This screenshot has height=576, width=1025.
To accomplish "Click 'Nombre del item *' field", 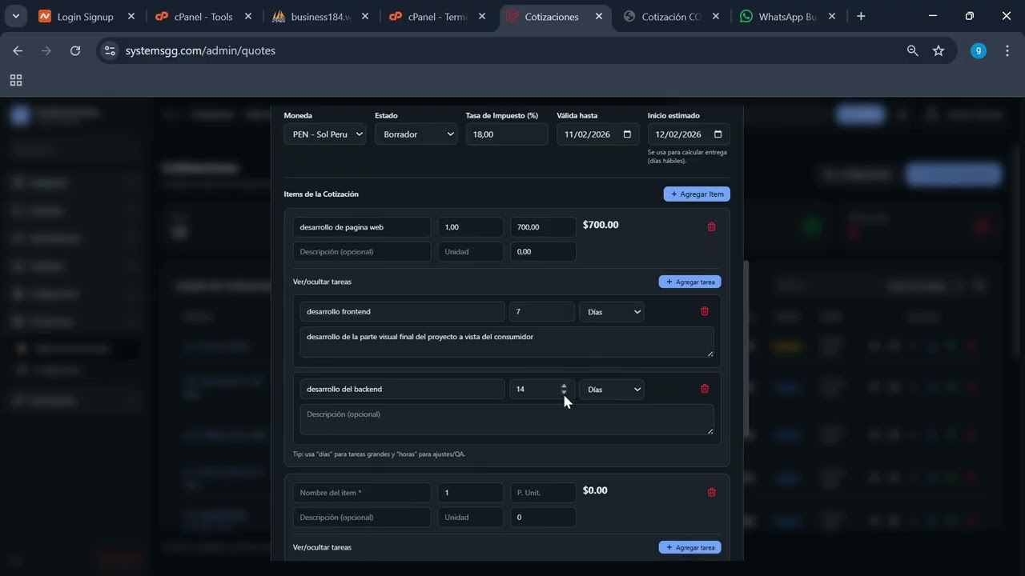I will 362,493.
